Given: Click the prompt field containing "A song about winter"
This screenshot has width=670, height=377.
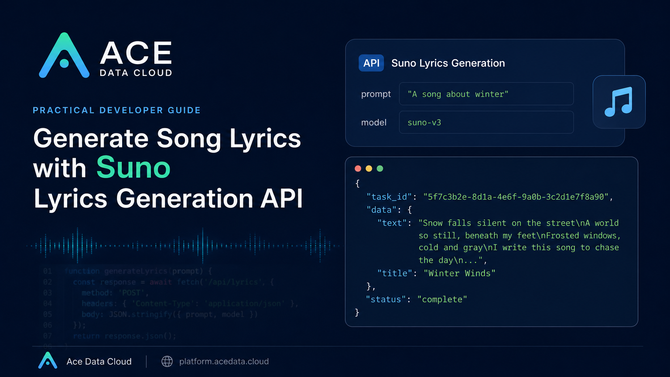Looking at the screenshot, I should coord(486,94).
